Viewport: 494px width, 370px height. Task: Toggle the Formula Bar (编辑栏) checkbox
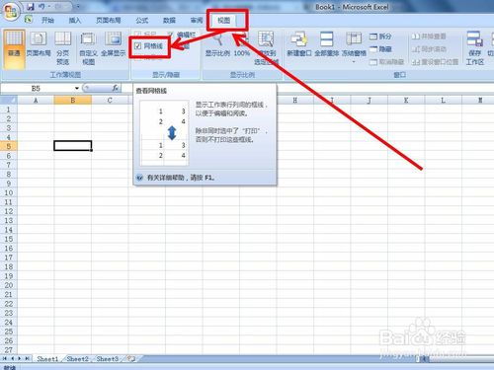pos(182,35)
